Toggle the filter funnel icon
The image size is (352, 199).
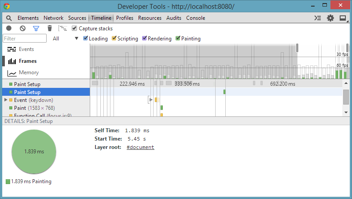pos(36,29)
